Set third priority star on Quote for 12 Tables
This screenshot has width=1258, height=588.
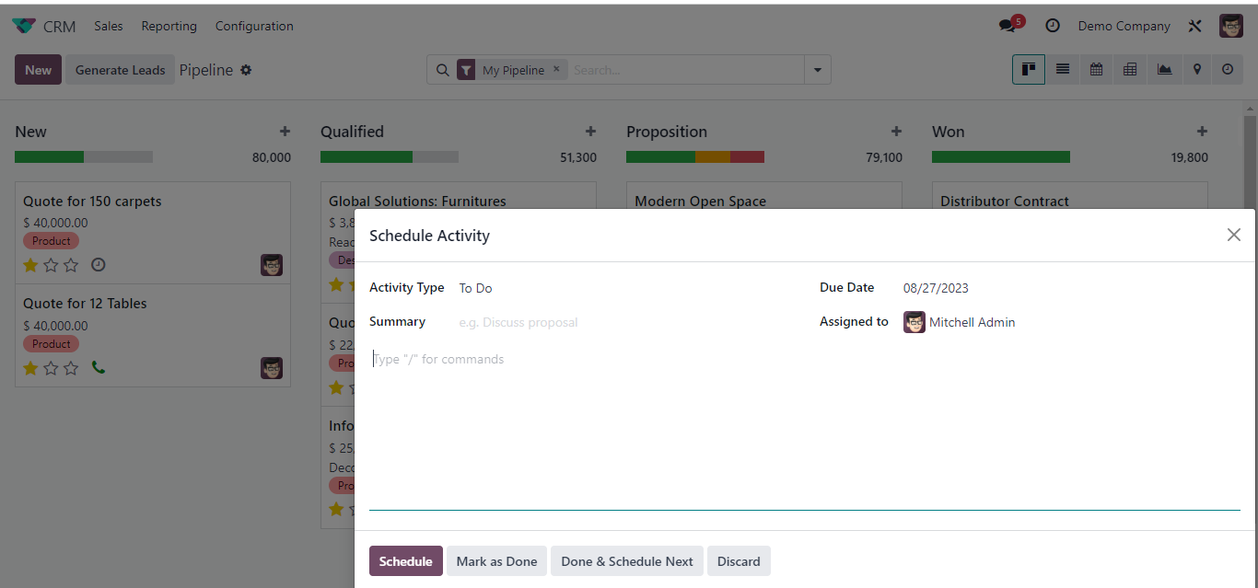71,368
